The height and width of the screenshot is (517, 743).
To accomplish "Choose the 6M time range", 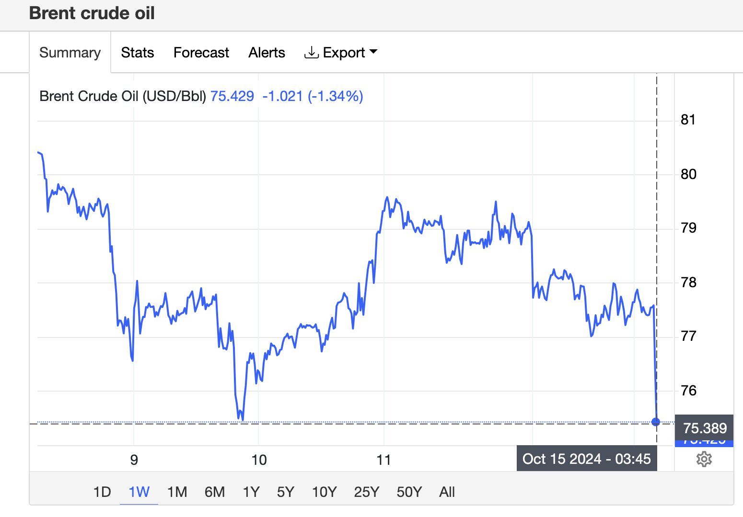I will (215, 492).
